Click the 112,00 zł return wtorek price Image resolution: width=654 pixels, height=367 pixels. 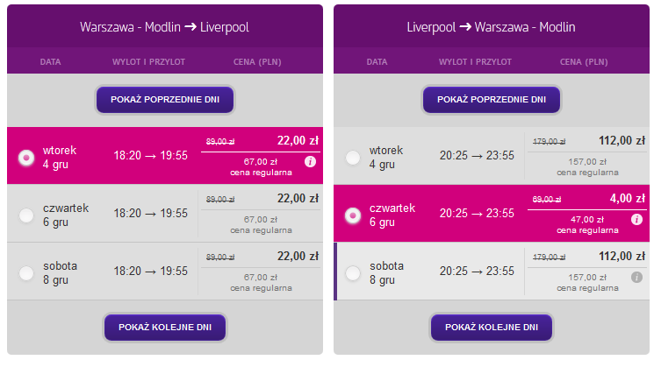click(x=622, y=141)
